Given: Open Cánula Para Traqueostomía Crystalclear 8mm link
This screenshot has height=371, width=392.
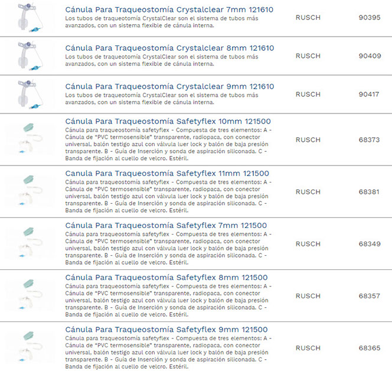Looking at the screenshot, I should point(169,48).
